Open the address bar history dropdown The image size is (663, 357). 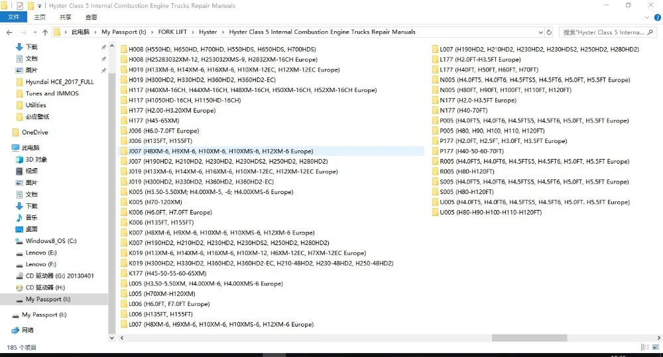(x=540, y=32)
